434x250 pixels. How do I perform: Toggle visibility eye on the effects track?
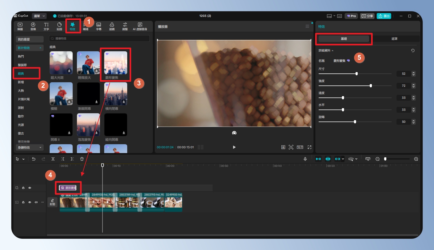click(x=30, y=188)
